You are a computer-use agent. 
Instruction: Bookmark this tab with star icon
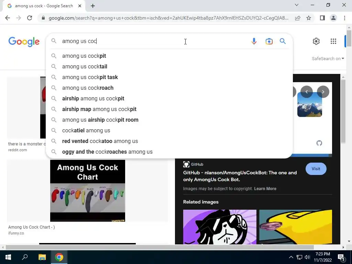pos(309,18)
